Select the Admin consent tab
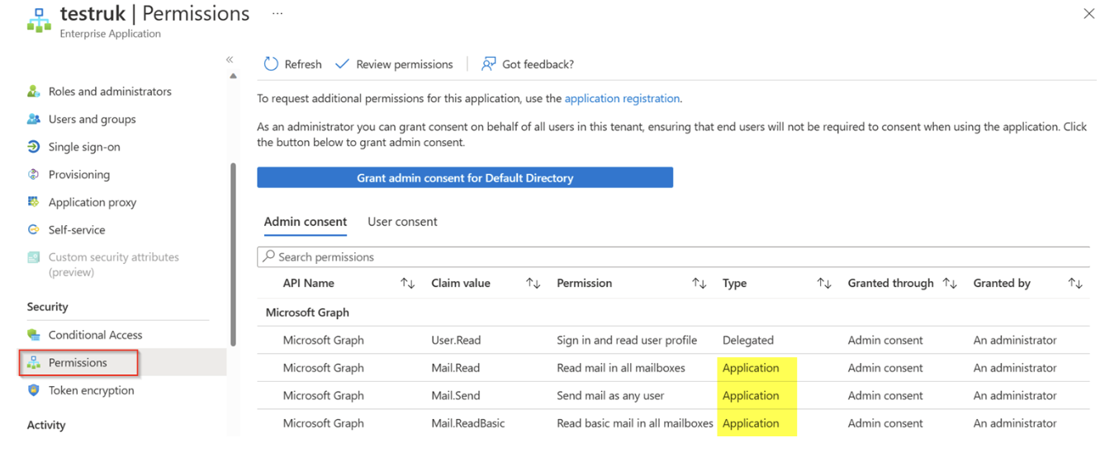 pos(306,222)
